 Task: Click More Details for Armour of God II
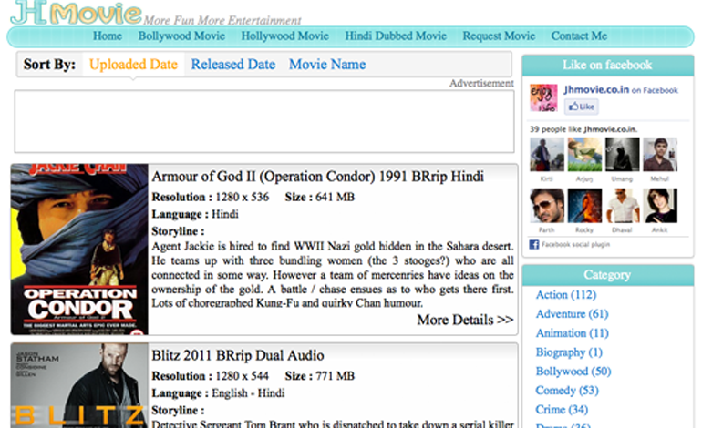click(x=465, y=320)
